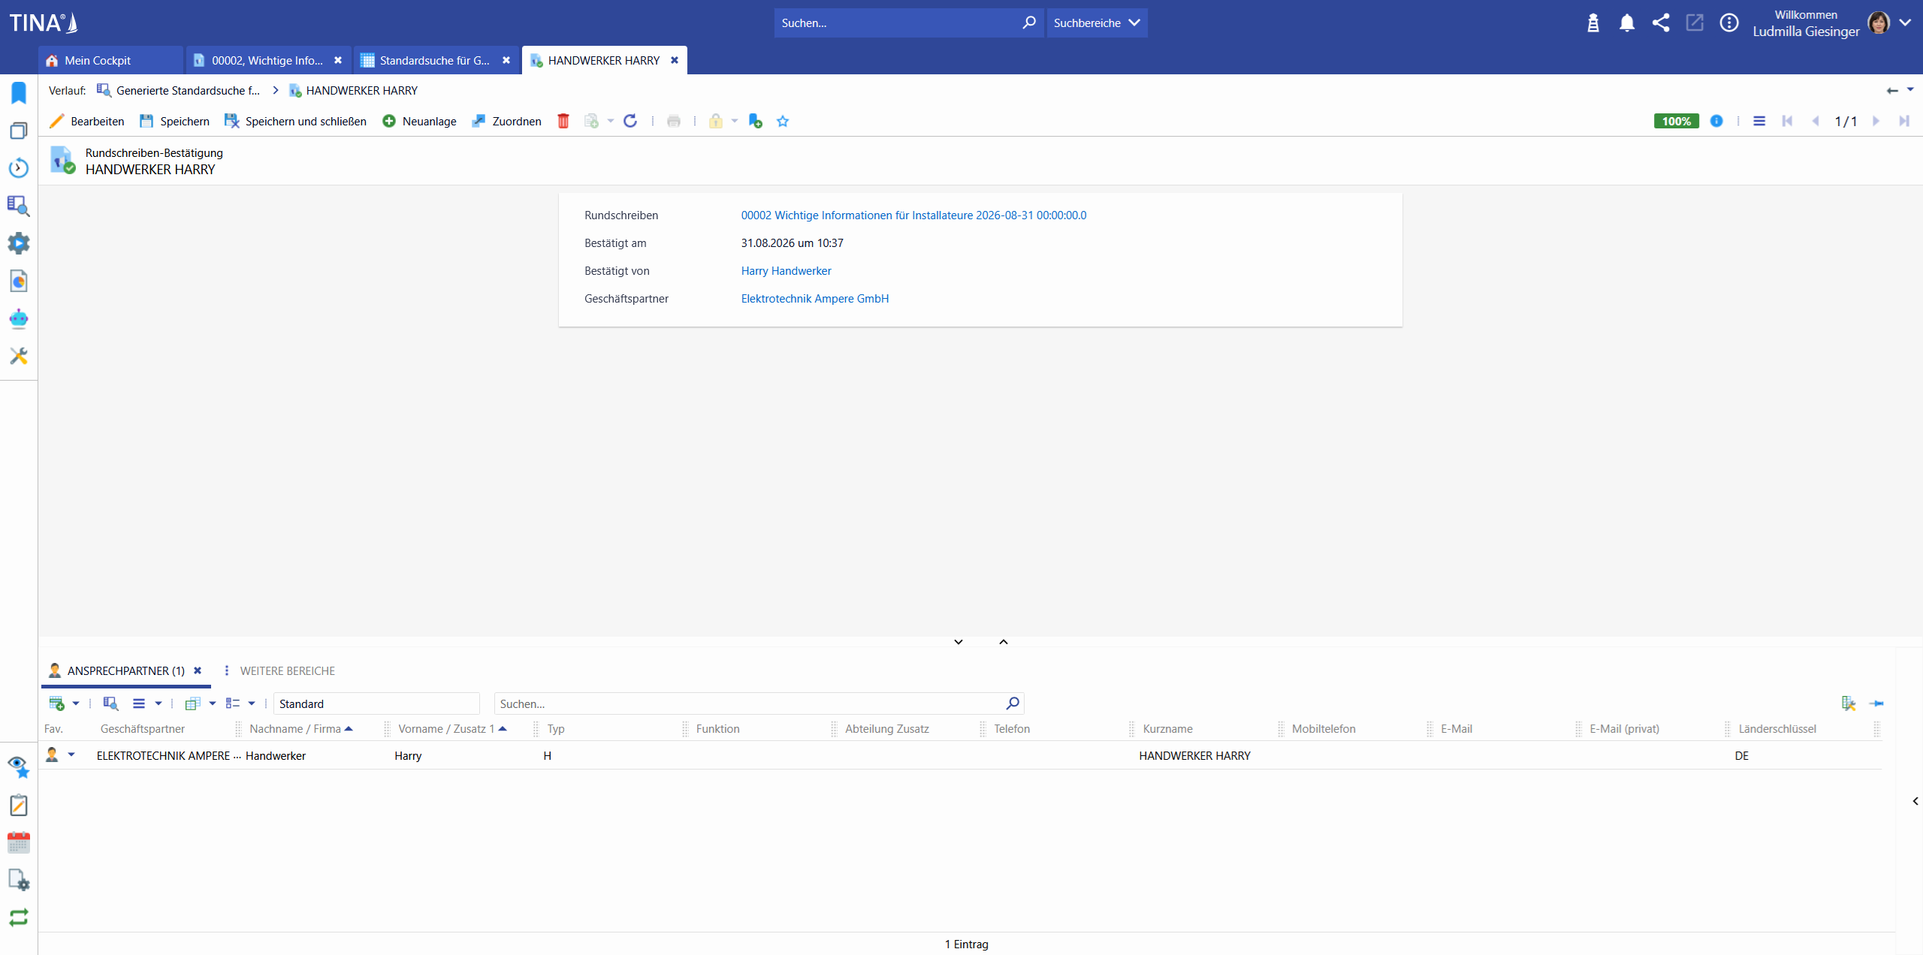Click the favorite star icon in toolbar
This screenshot has height=955, width=1923.
pos(783,121)
